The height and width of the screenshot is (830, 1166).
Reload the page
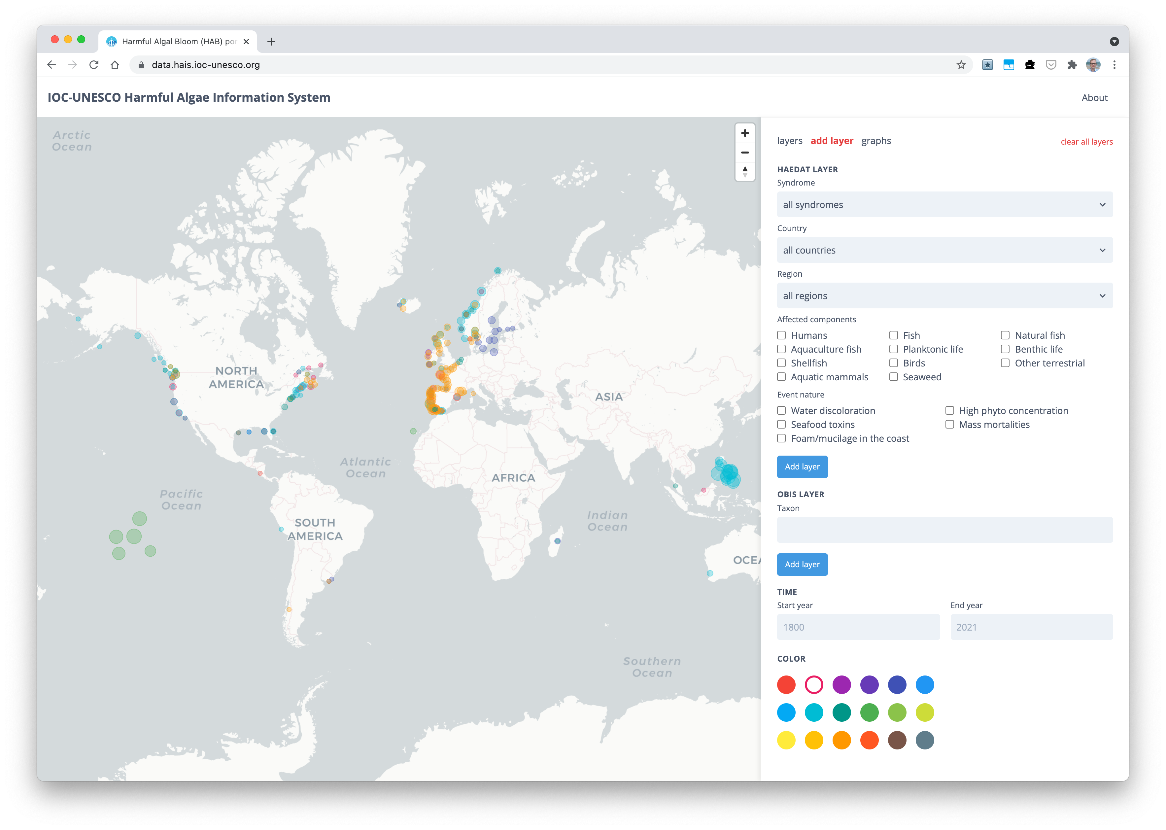93,64
